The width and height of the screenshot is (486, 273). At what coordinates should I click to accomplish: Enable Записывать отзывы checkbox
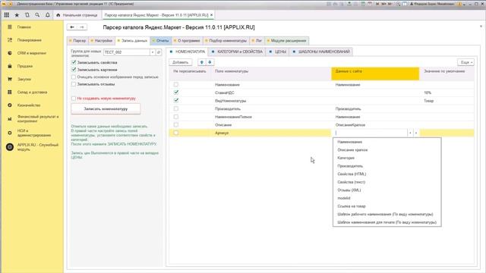click(74, 84)
